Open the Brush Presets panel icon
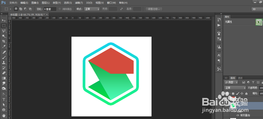The image size is (263, 119). point(219,39)
